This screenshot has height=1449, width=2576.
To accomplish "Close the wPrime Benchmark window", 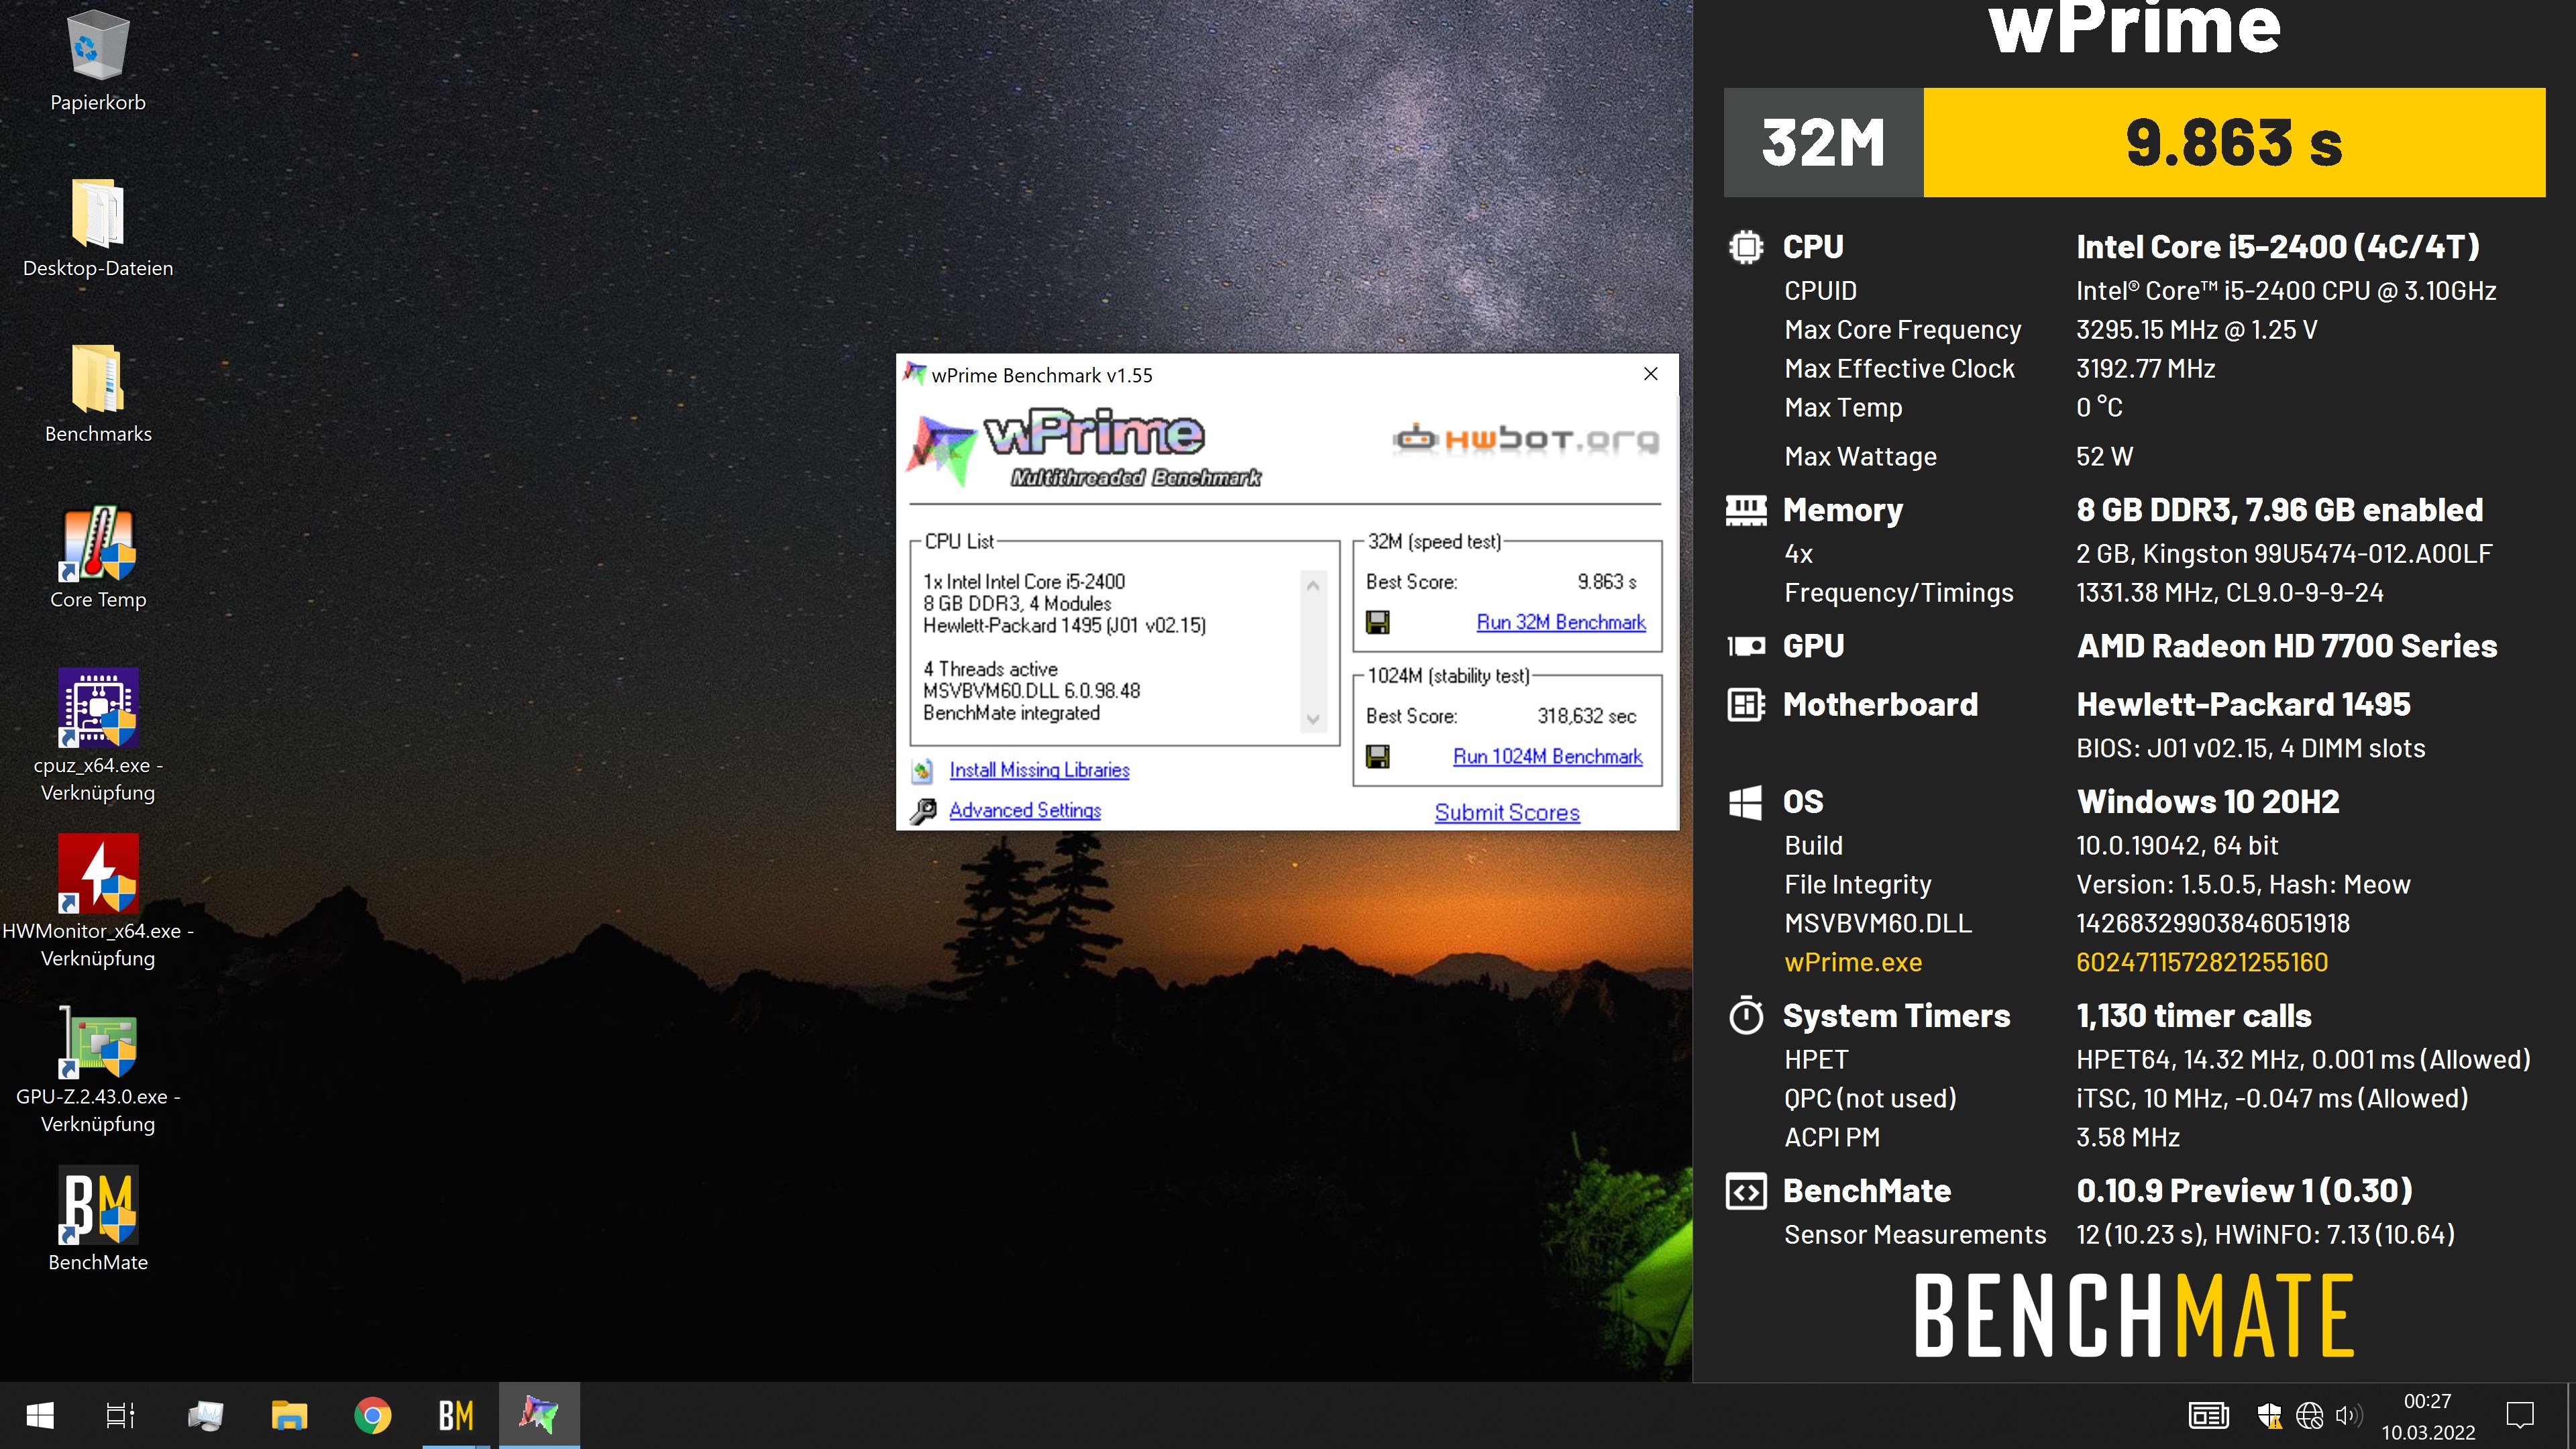I will click(x=1651, y=374).
